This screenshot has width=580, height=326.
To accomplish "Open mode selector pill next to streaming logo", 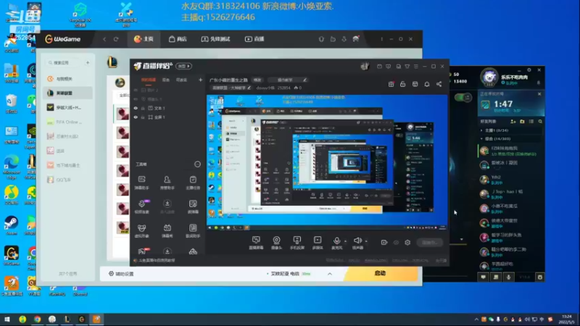I will 183,66.
